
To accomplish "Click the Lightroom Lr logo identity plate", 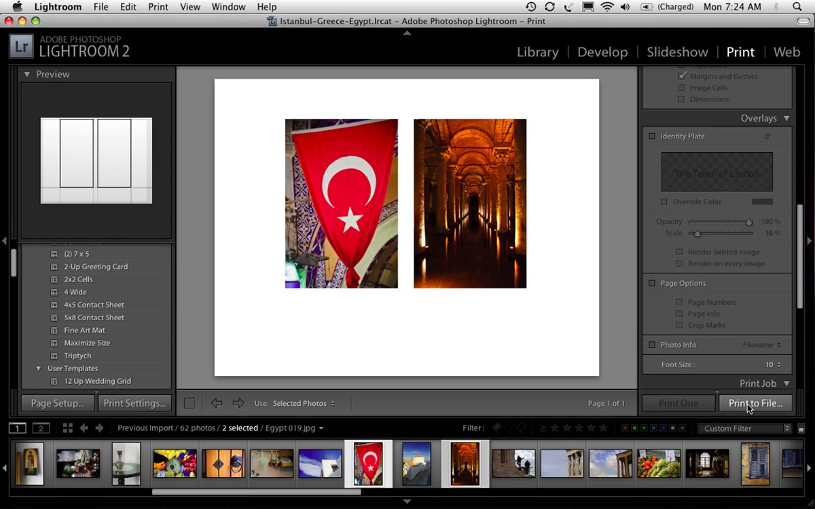I will pyautogui.click(x=22, y=48).
